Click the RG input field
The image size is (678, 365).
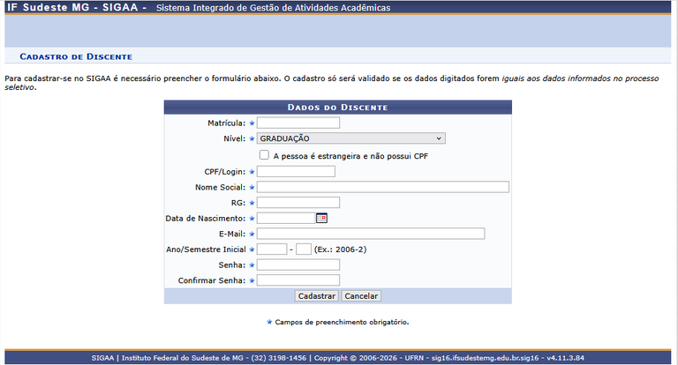point(298,203)
